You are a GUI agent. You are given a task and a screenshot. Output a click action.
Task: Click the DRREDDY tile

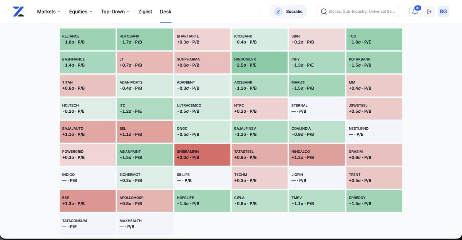pyautogui.click(x=374, y=201)
